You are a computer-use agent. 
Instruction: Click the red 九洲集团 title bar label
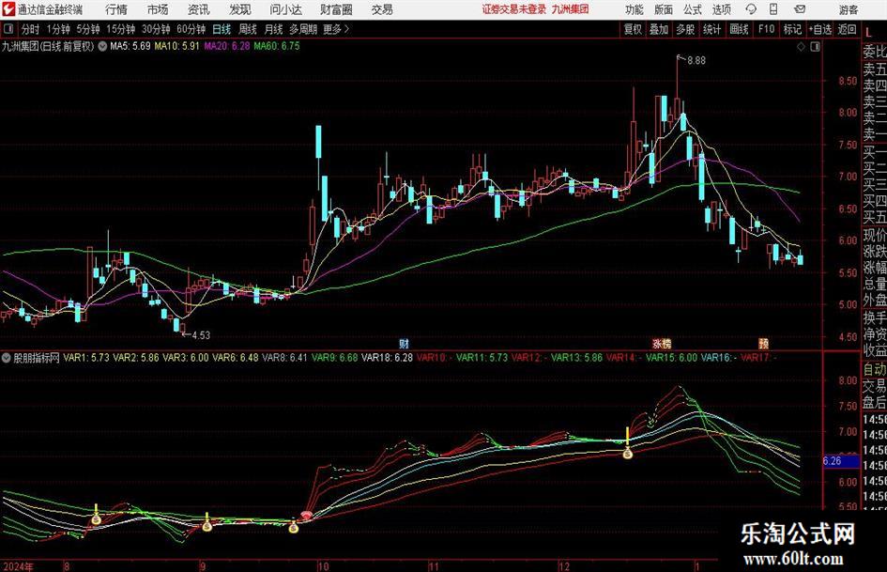tap(571, 9)
